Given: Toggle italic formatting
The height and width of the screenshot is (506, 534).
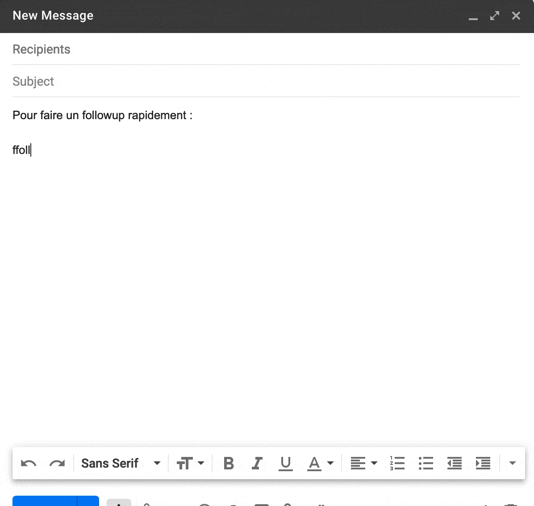Looking at the screenshot, I should coord(257,463).
